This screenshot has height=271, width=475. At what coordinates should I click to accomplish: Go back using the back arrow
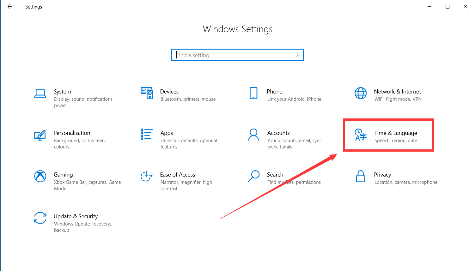point(10,7)
